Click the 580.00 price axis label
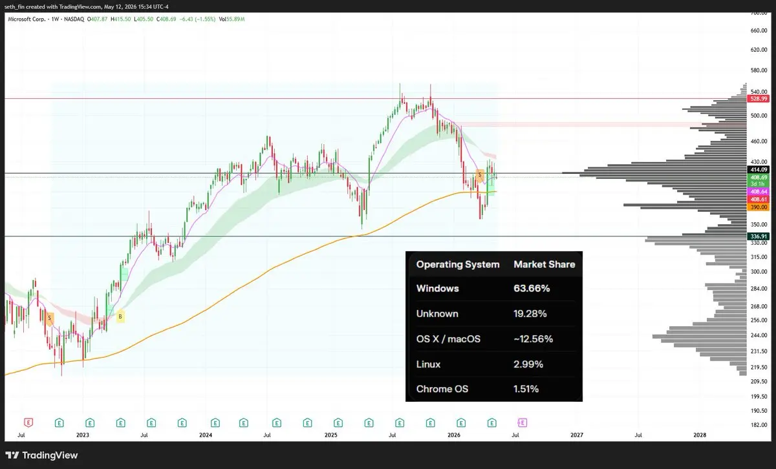Screen dimensions: 776x469 pos(758,70)
